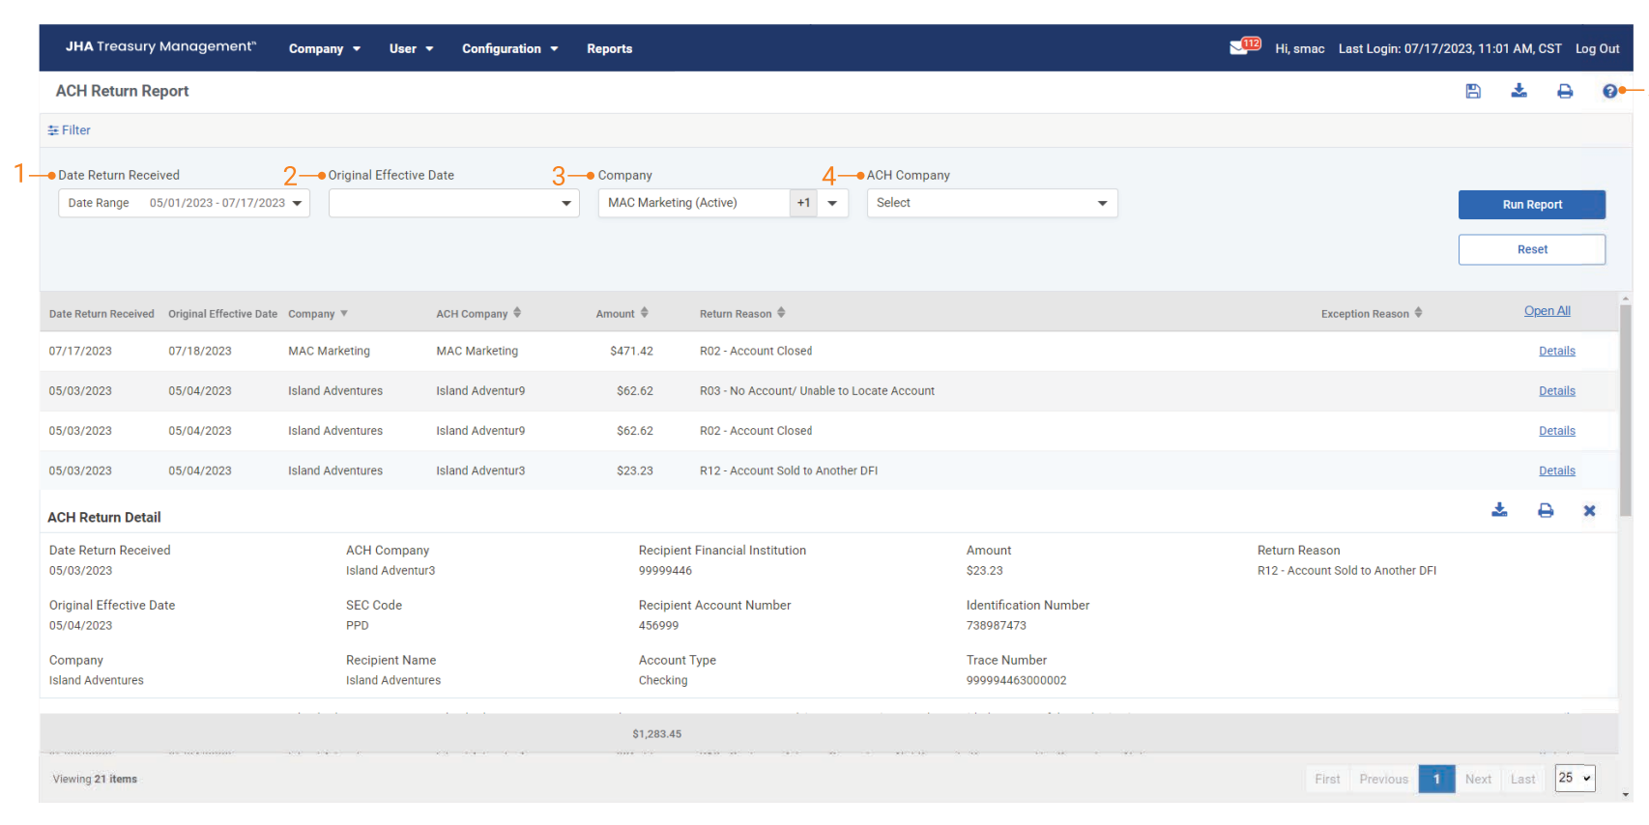The image size is (1649, 825).
Task: Open the help question mark icon
Action: [x=1609, y=91]
